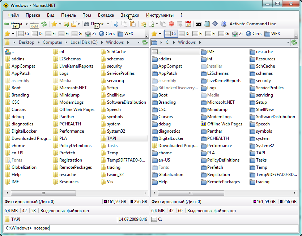Switch right panel to drive F:
This screenshot has height=236, width=302.
pos(210,34)
